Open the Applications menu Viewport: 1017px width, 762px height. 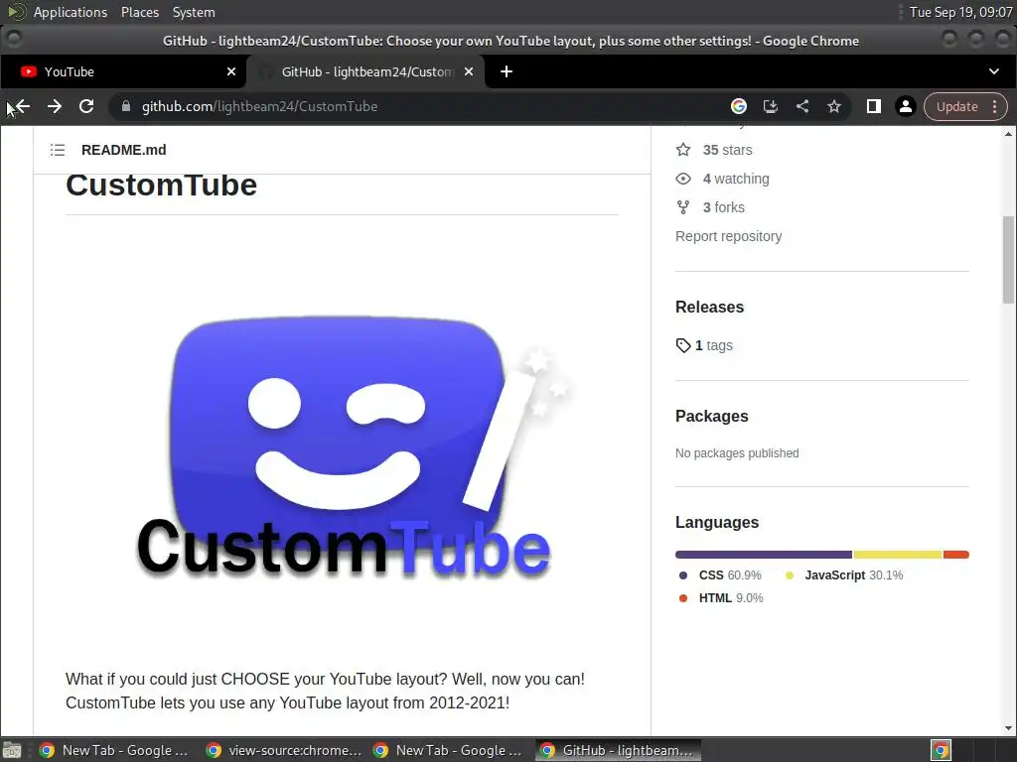[x=71, y=12]
